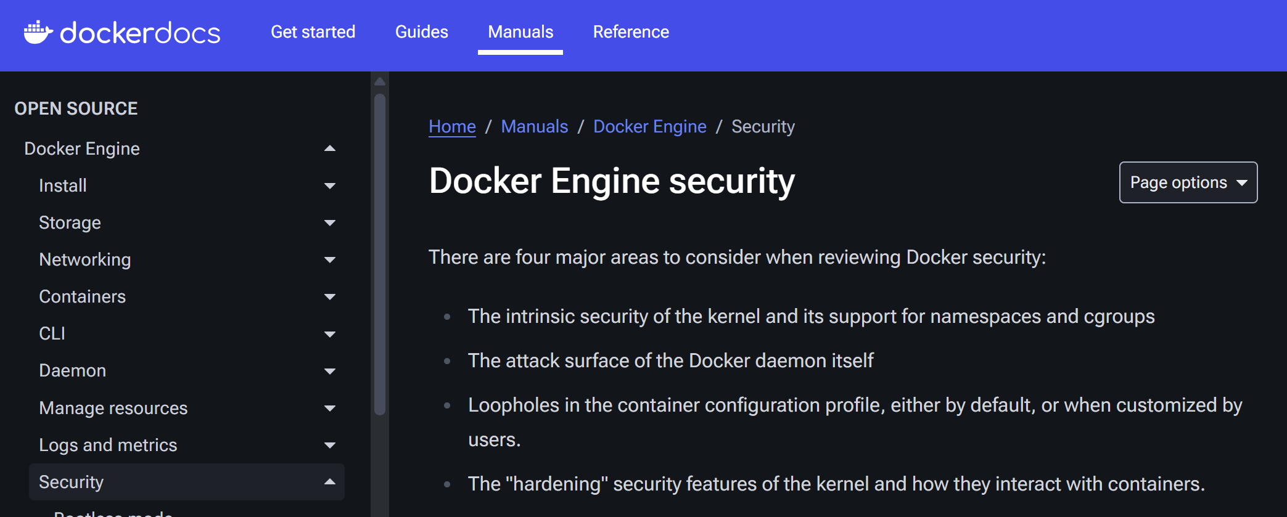Click the Home breadcrumb link
The height and width of the screenshot is (517, 1287).
(452, 126)
